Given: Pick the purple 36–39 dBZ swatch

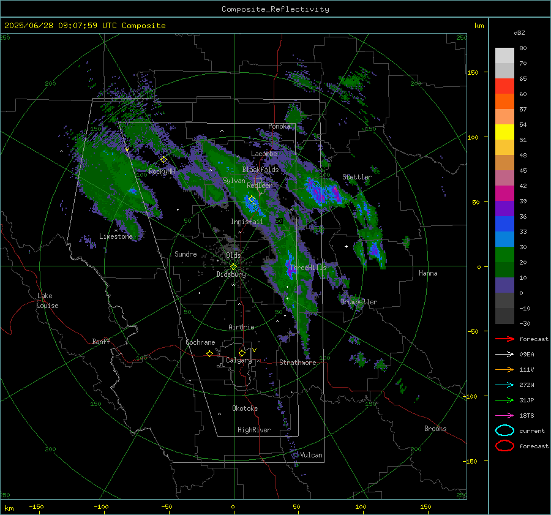Looking at the screenshot, I should (504, 208).
